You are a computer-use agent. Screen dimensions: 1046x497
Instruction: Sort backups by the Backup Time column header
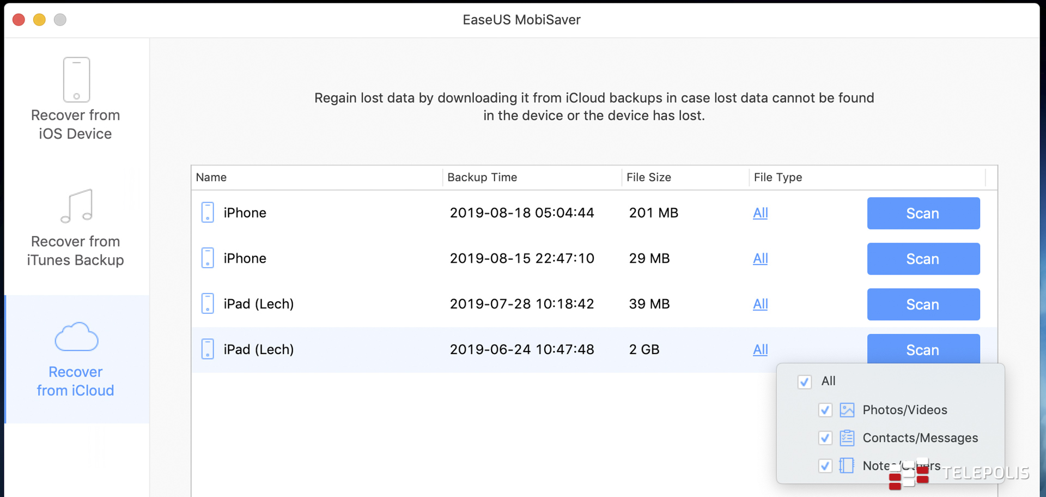pos(482,177)
